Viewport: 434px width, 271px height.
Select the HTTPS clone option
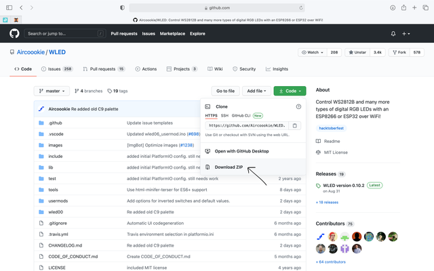click(211, 116)
